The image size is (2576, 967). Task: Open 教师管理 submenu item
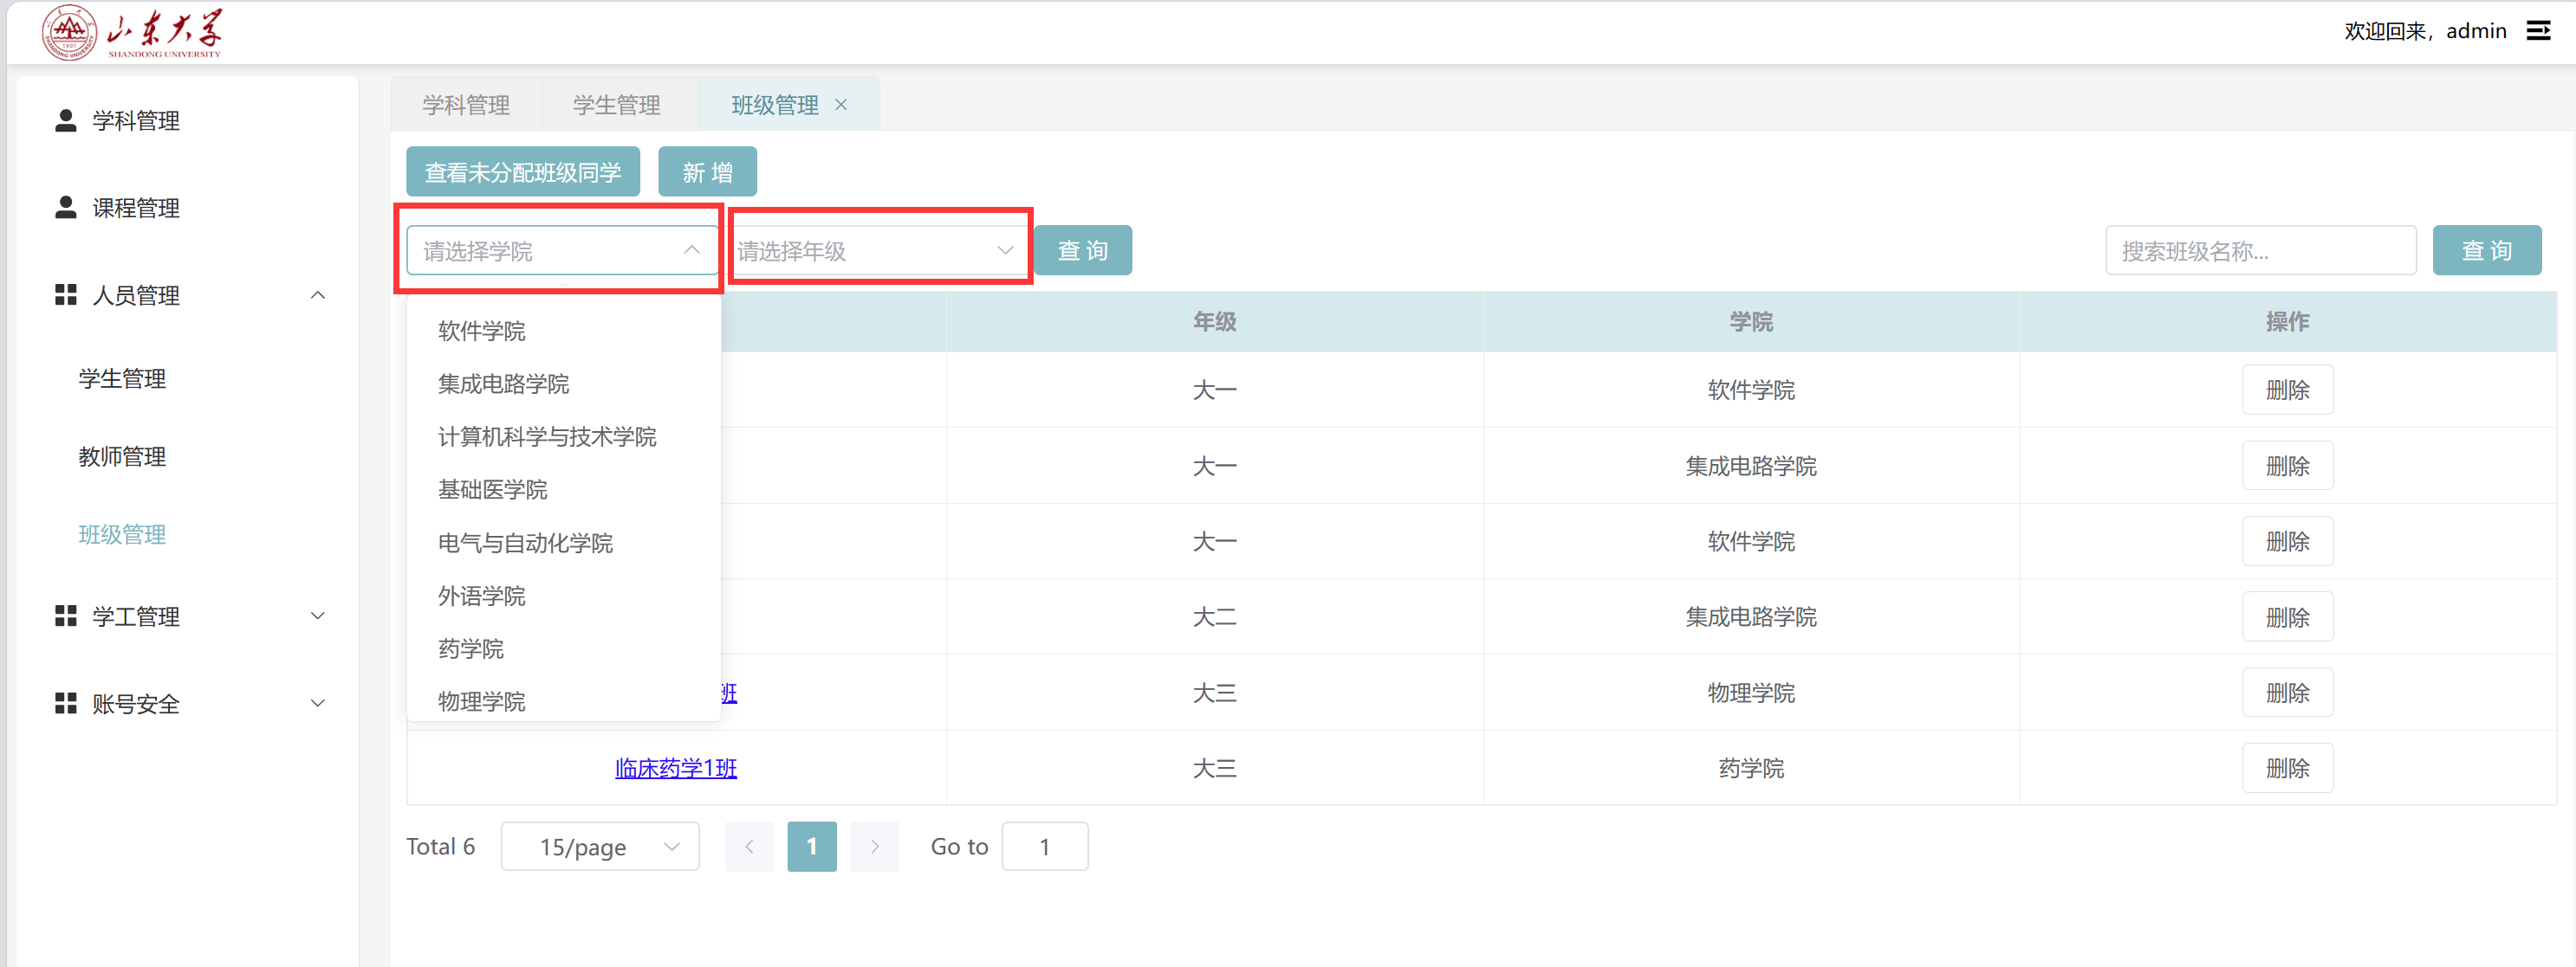coord(122,456)
